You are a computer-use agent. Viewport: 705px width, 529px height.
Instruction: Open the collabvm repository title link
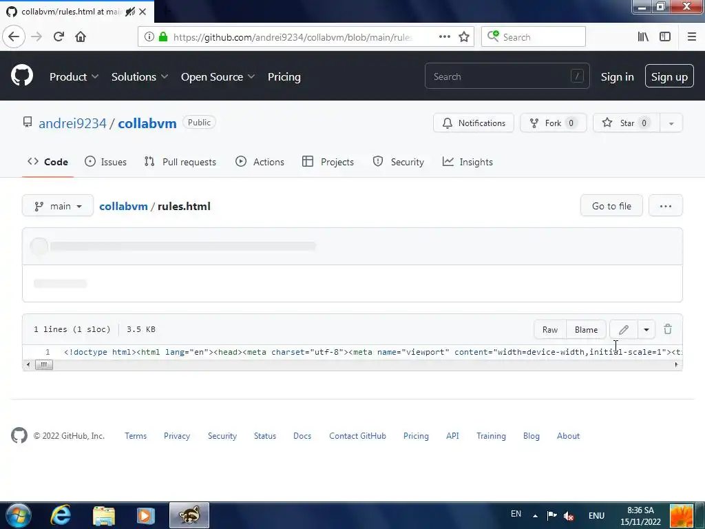tap(147, 123)
